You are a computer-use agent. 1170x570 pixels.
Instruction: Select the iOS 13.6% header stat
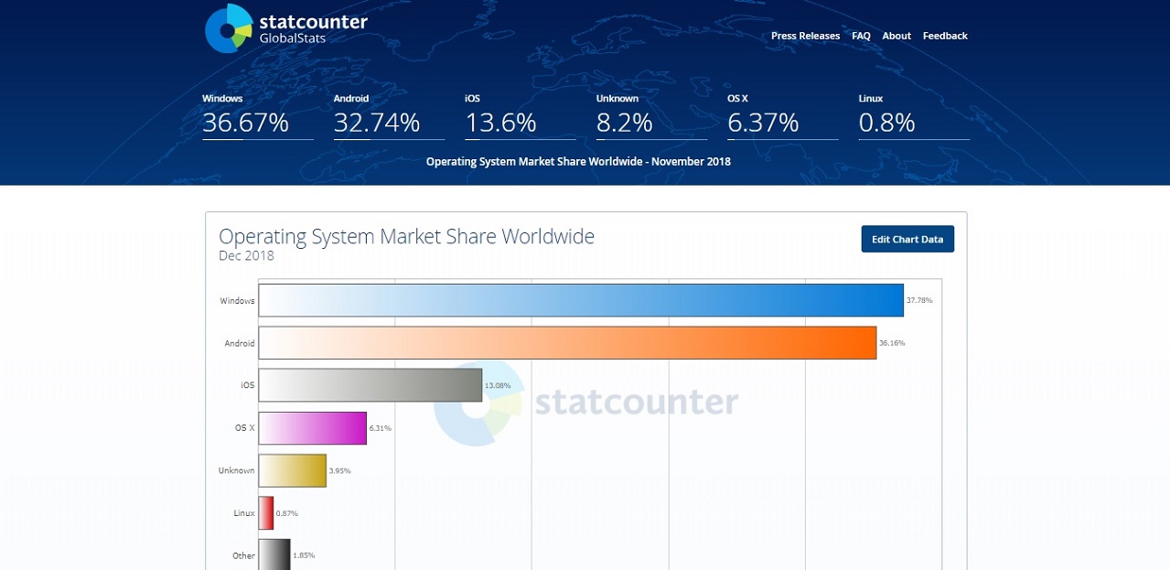520,116
